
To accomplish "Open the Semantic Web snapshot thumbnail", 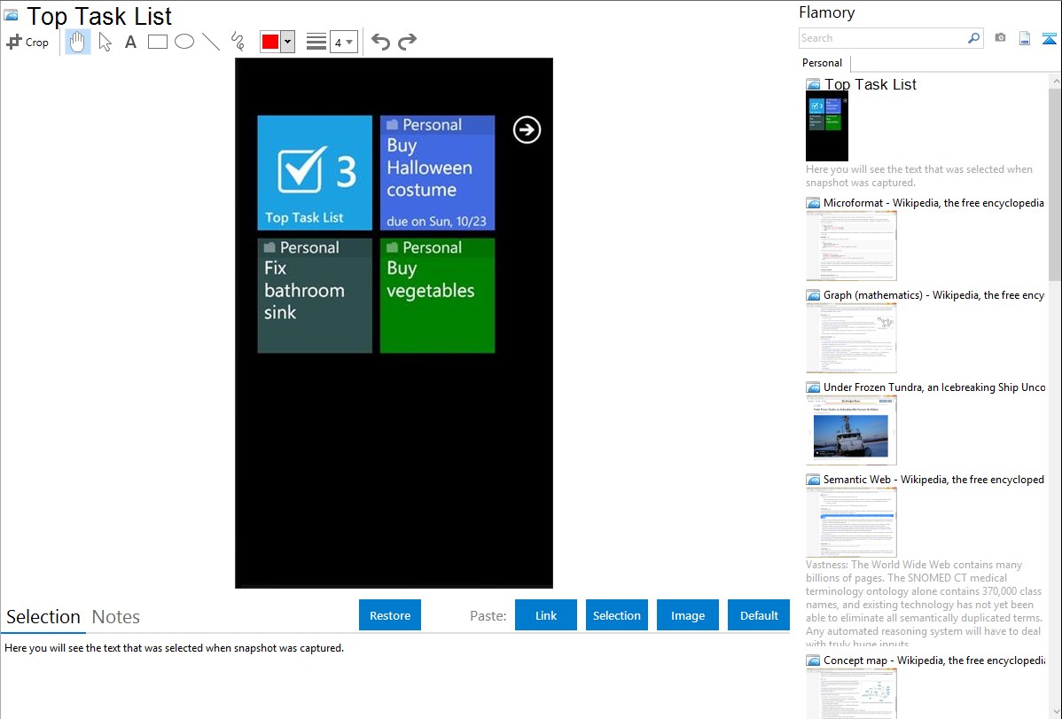I will click(x=851, y=522).
